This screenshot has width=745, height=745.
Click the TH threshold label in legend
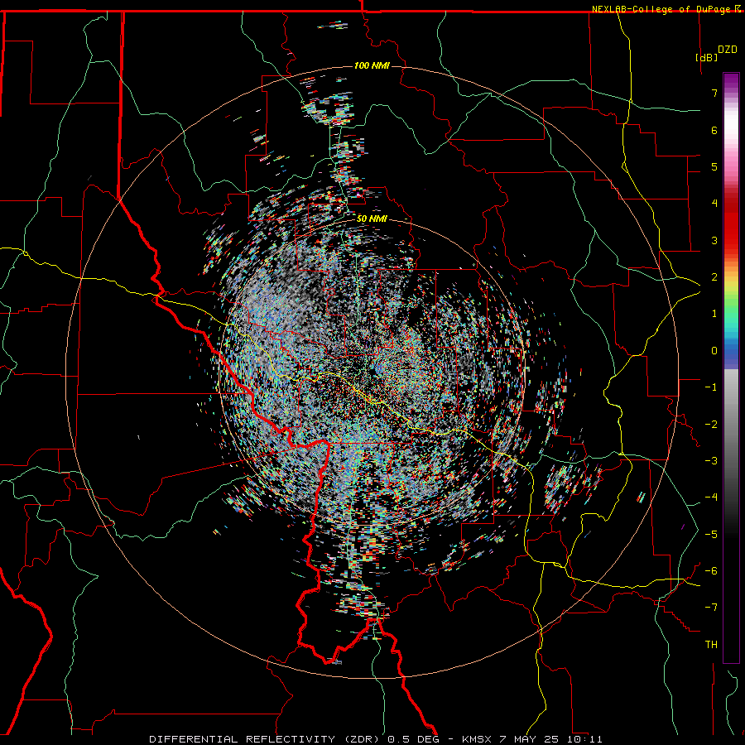711,645
